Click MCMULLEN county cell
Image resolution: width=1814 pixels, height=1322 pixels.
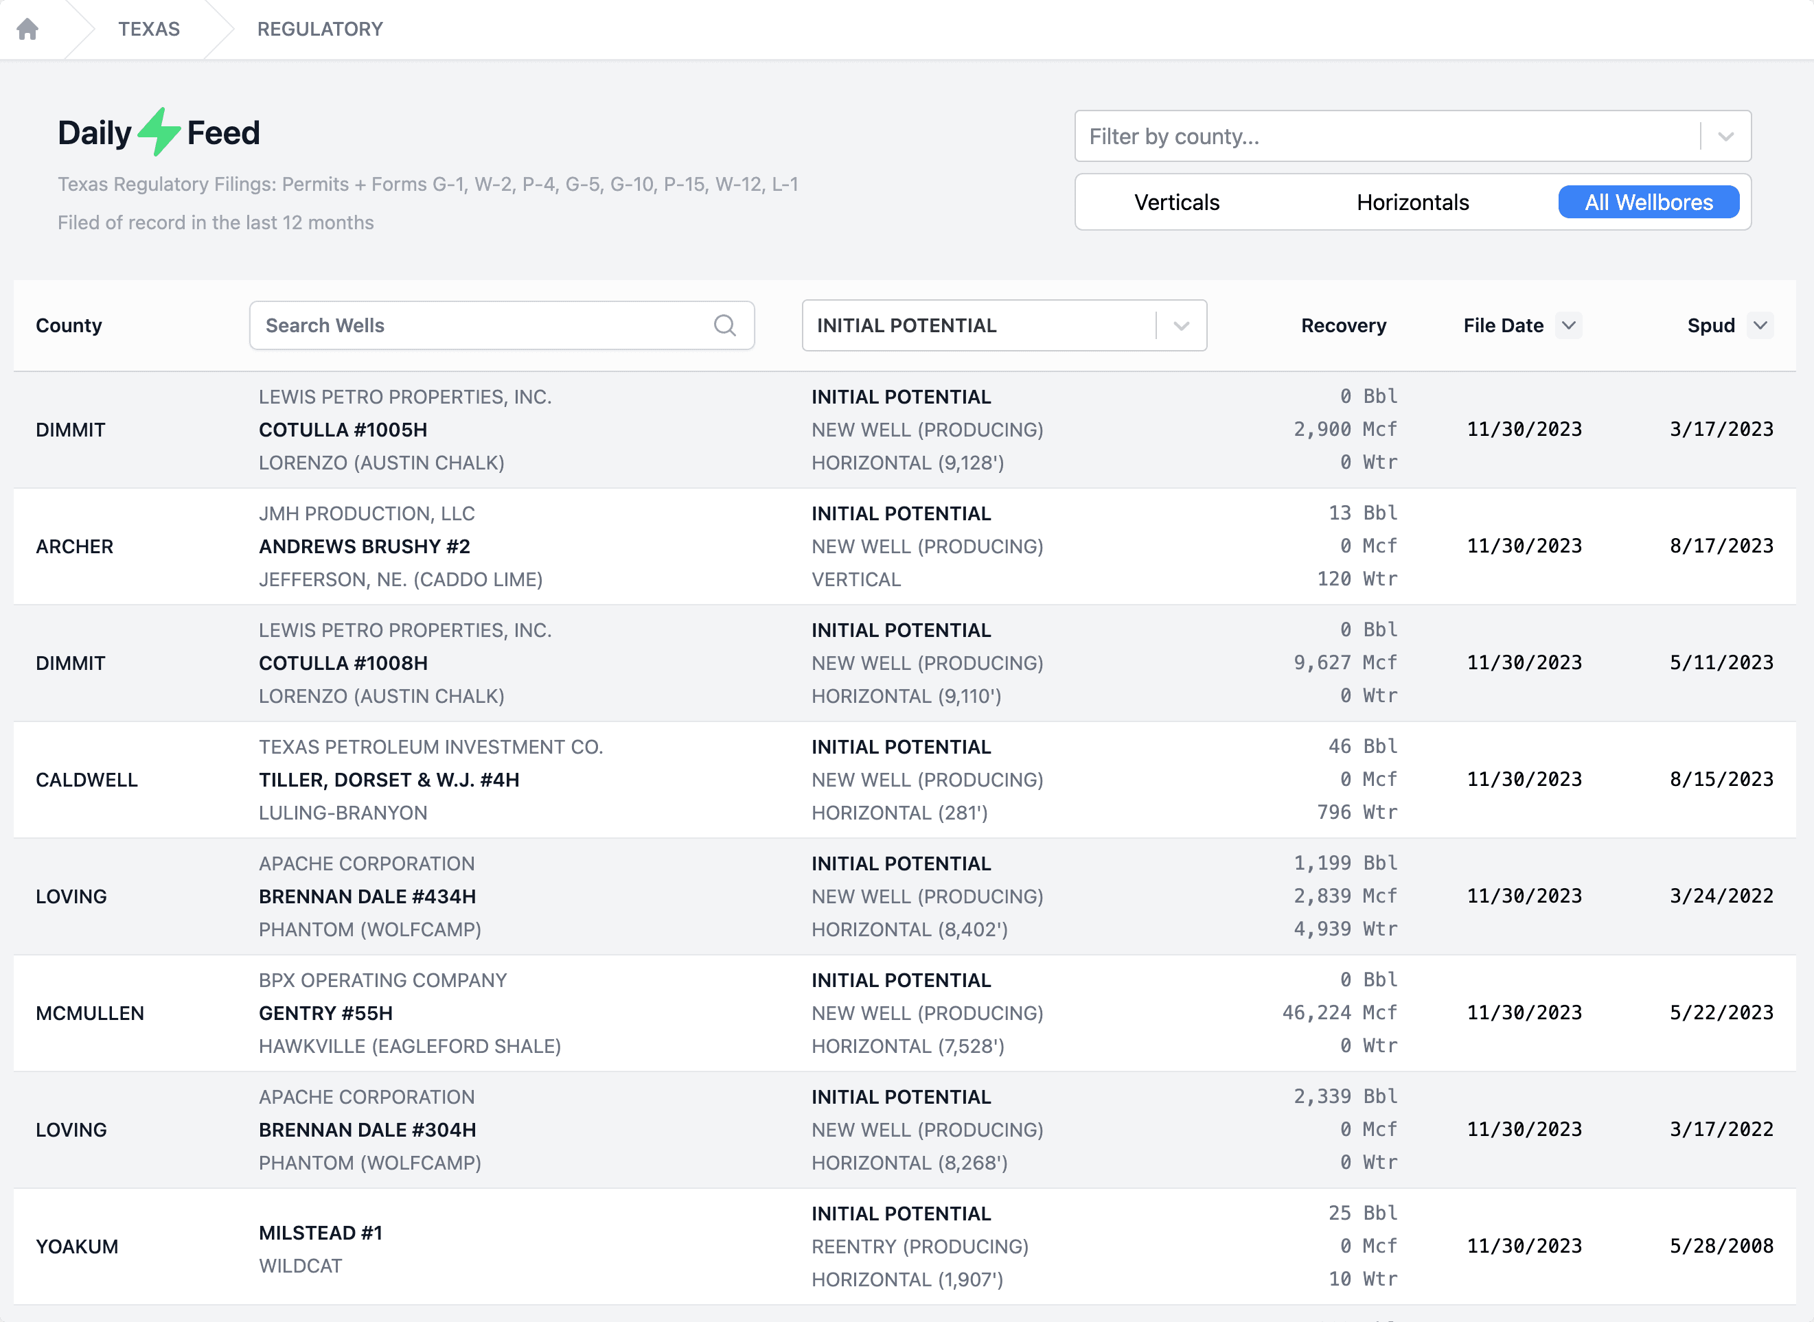coord(90,1014)
